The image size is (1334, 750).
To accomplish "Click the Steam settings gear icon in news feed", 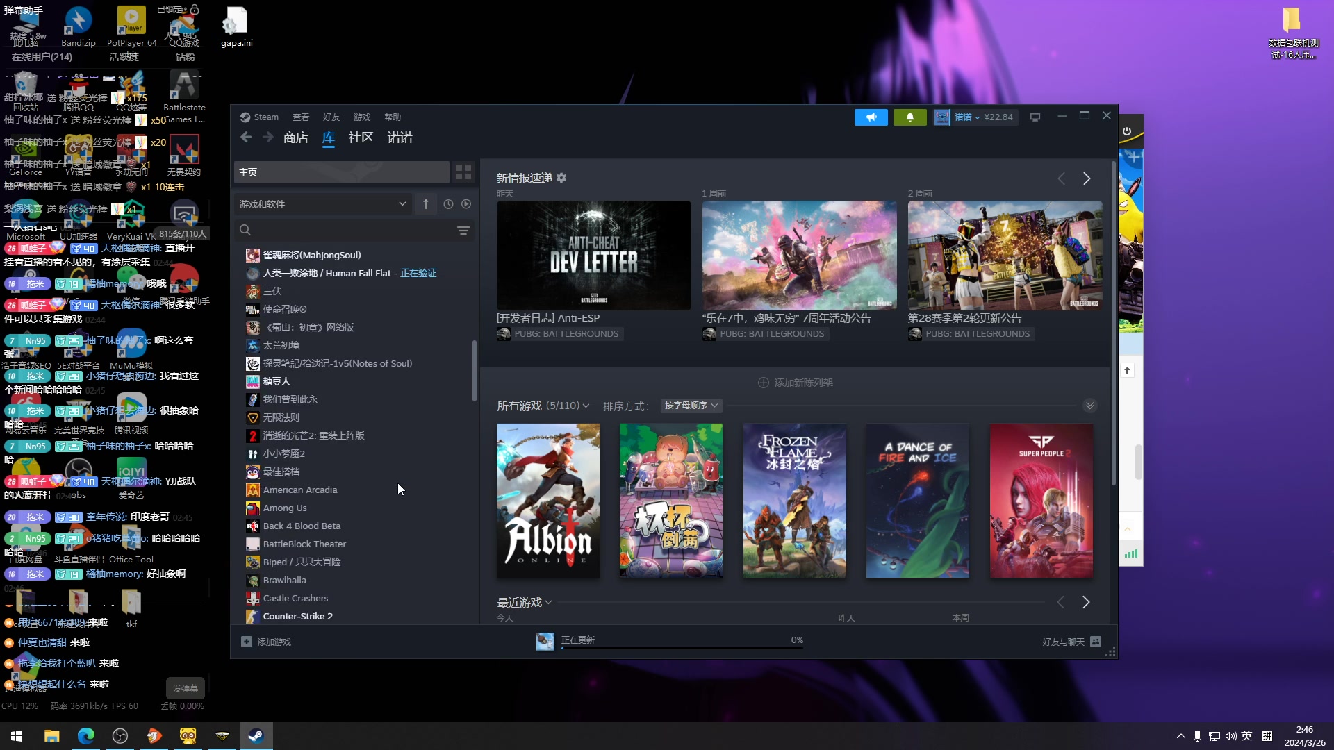I will coord(566,178).
